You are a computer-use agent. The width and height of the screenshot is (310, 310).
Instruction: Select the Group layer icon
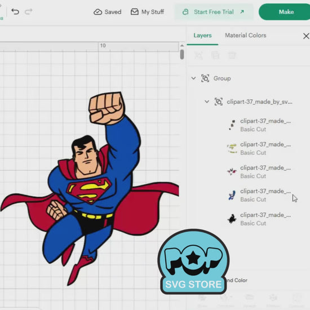[x=205, y=78]
